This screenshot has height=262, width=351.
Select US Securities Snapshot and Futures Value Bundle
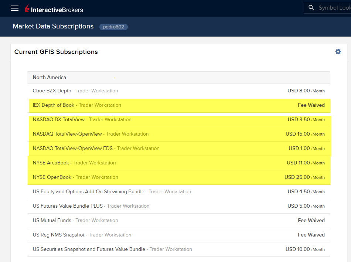click(x=178, y=249)
